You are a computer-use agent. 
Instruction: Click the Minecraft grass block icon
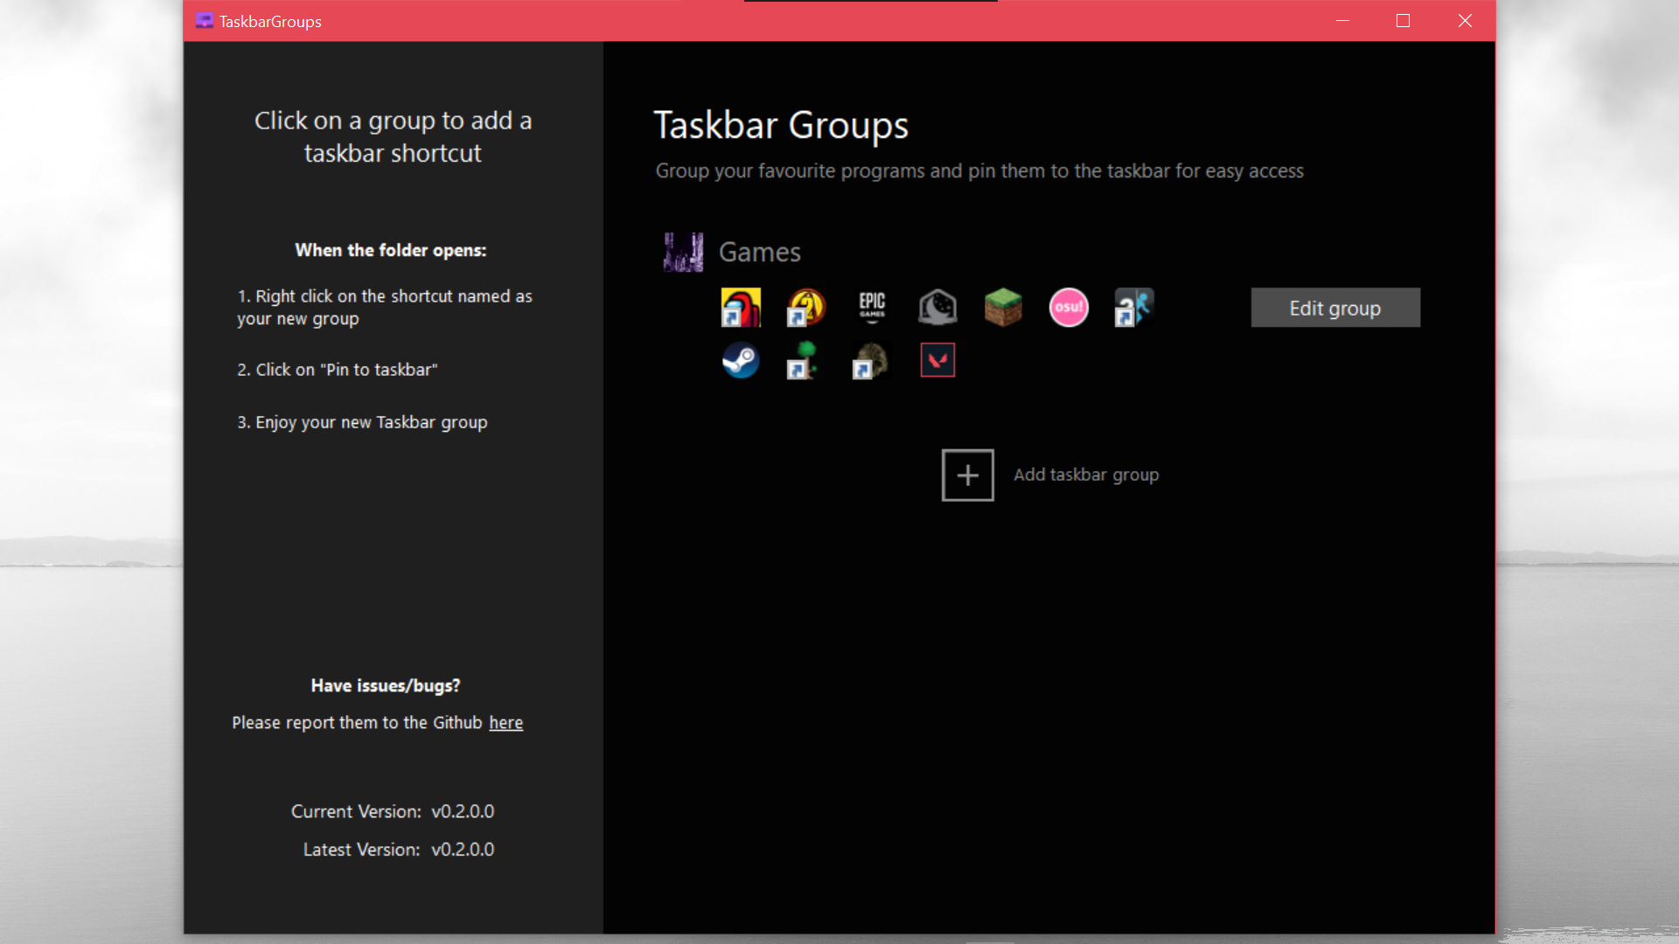tap(1003, 308)
